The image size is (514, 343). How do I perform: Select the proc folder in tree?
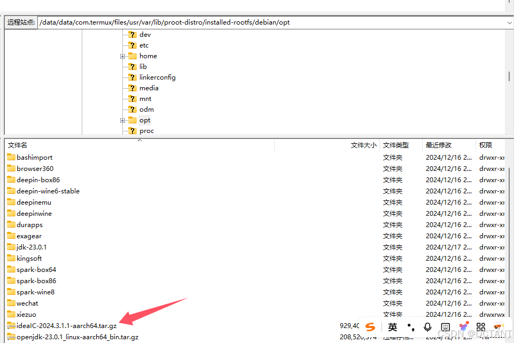pos(146,131)
